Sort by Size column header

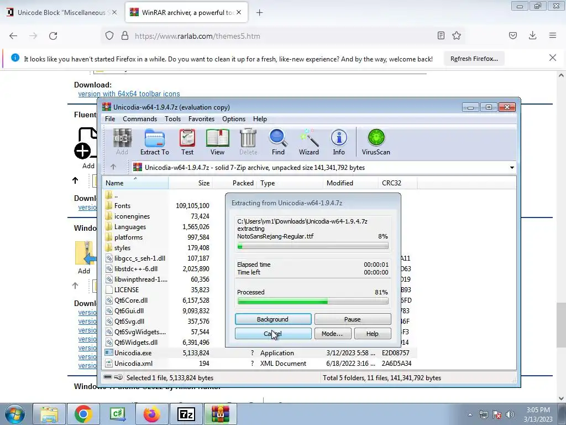(x=190, y=183)
